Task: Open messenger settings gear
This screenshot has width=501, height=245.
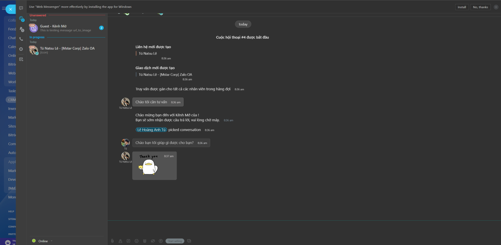Action: [21, 49]
